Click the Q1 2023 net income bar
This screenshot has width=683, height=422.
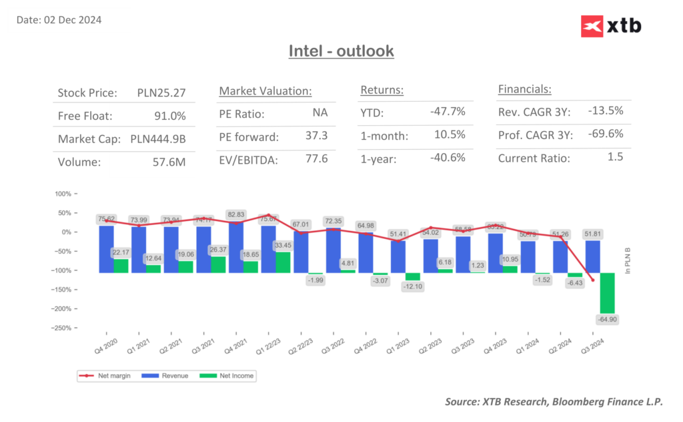[412, 277]
